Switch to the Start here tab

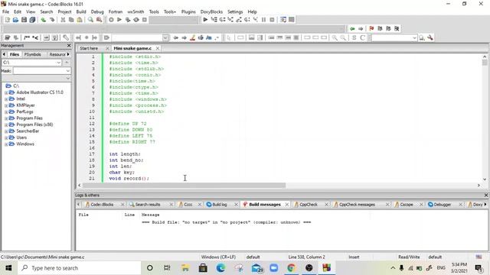coord(89,48)
